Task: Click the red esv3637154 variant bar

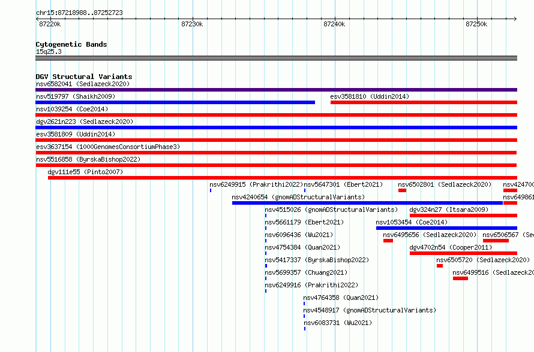Action: click(276, 153)
